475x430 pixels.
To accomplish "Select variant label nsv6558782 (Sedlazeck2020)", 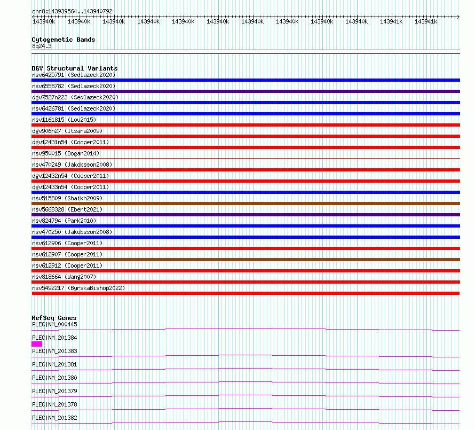I will point(74,86).
